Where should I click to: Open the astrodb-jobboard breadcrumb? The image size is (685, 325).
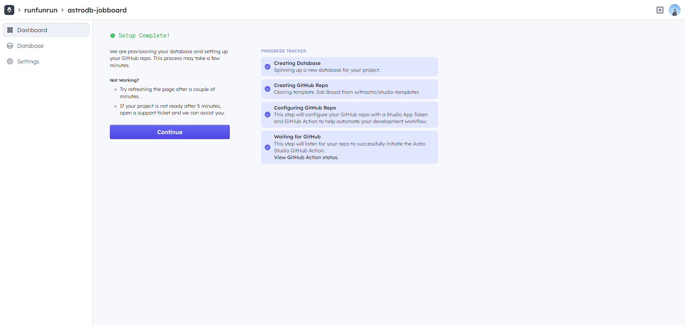point(97,10)
